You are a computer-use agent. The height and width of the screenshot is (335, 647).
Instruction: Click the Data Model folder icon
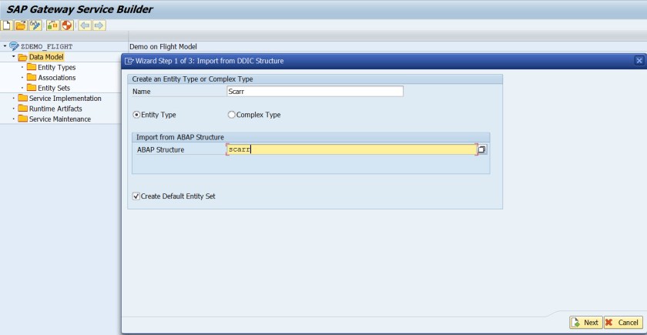click(22, 57)
